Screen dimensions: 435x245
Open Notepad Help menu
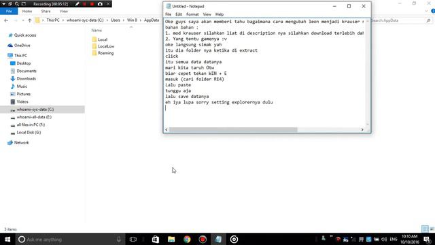220,14
